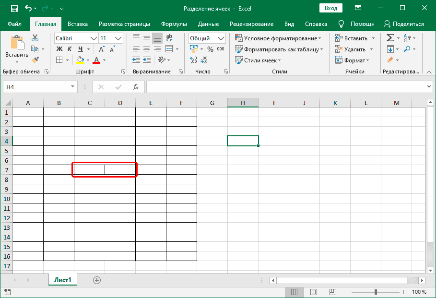The image size is (436, 298).
Task: Select the Format Painter icon
Action: [34, 60]
